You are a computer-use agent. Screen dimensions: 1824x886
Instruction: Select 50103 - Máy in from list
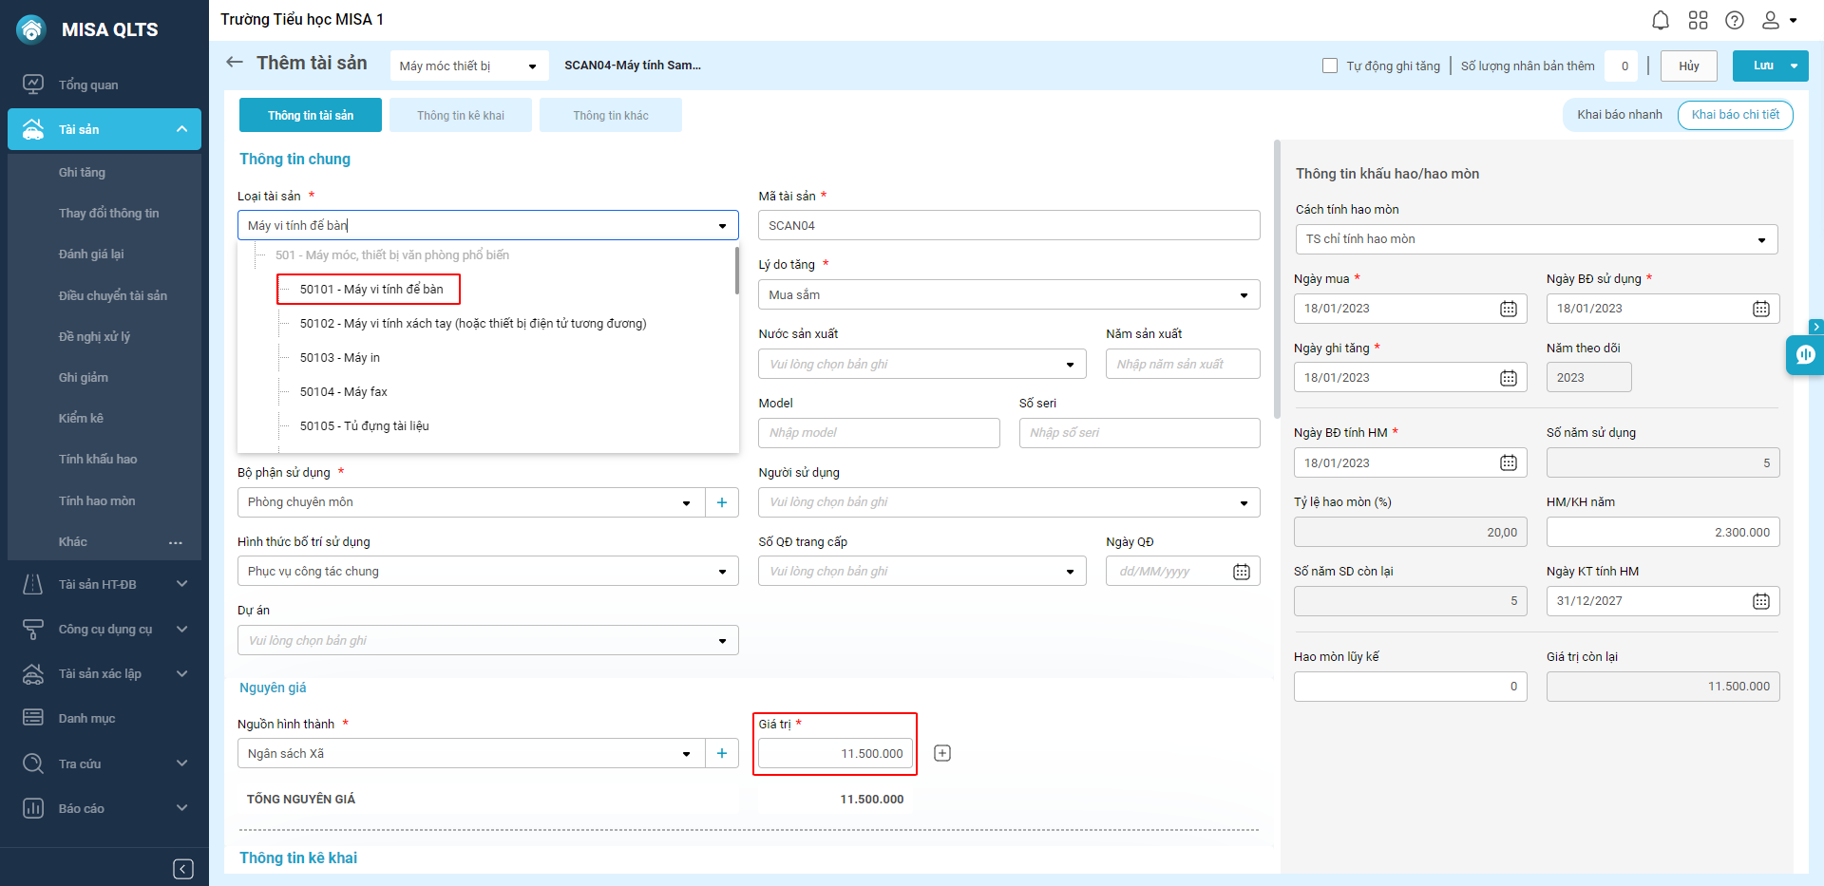[x=340, y=358]
